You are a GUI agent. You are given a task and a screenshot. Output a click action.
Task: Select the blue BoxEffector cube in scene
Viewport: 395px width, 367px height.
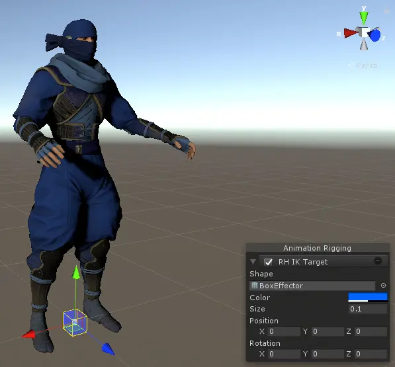[75, 323]
